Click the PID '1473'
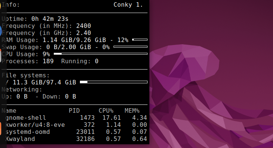273x148 pixels. tap(87, 118)
